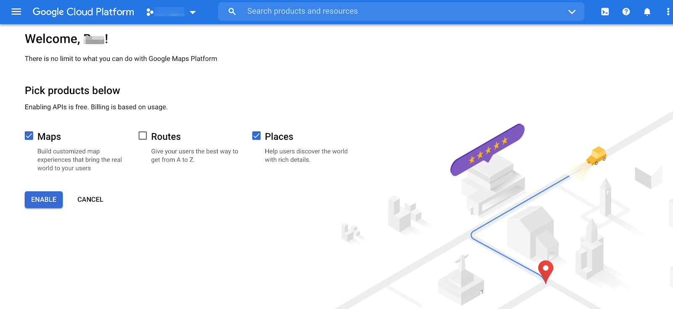Uncheck the Places checkbox

coord(256,136)
